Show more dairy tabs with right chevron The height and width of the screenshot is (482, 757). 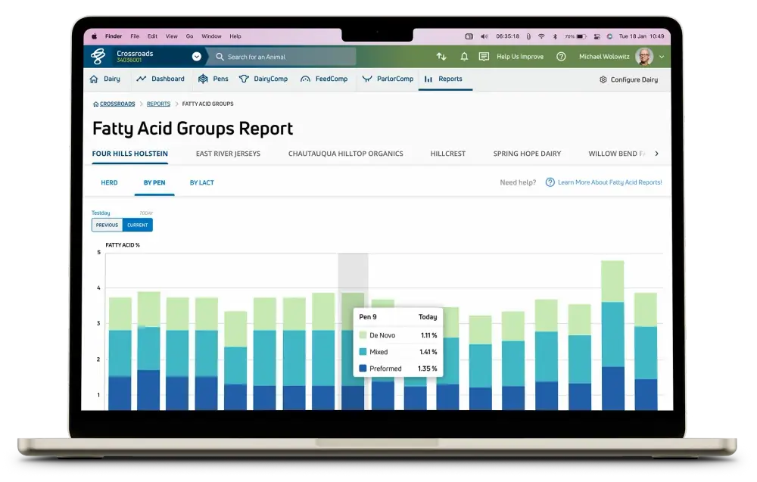coord(656,154)
